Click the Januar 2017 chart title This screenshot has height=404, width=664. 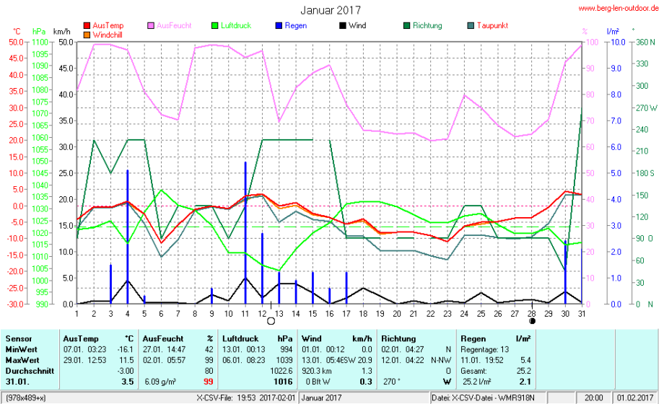coord(331,10)
